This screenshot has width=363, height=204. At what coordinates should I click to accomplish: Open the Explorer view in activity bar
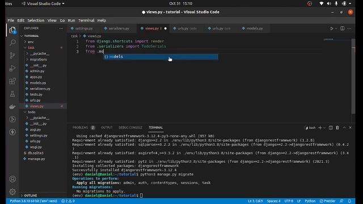point(12,30)
